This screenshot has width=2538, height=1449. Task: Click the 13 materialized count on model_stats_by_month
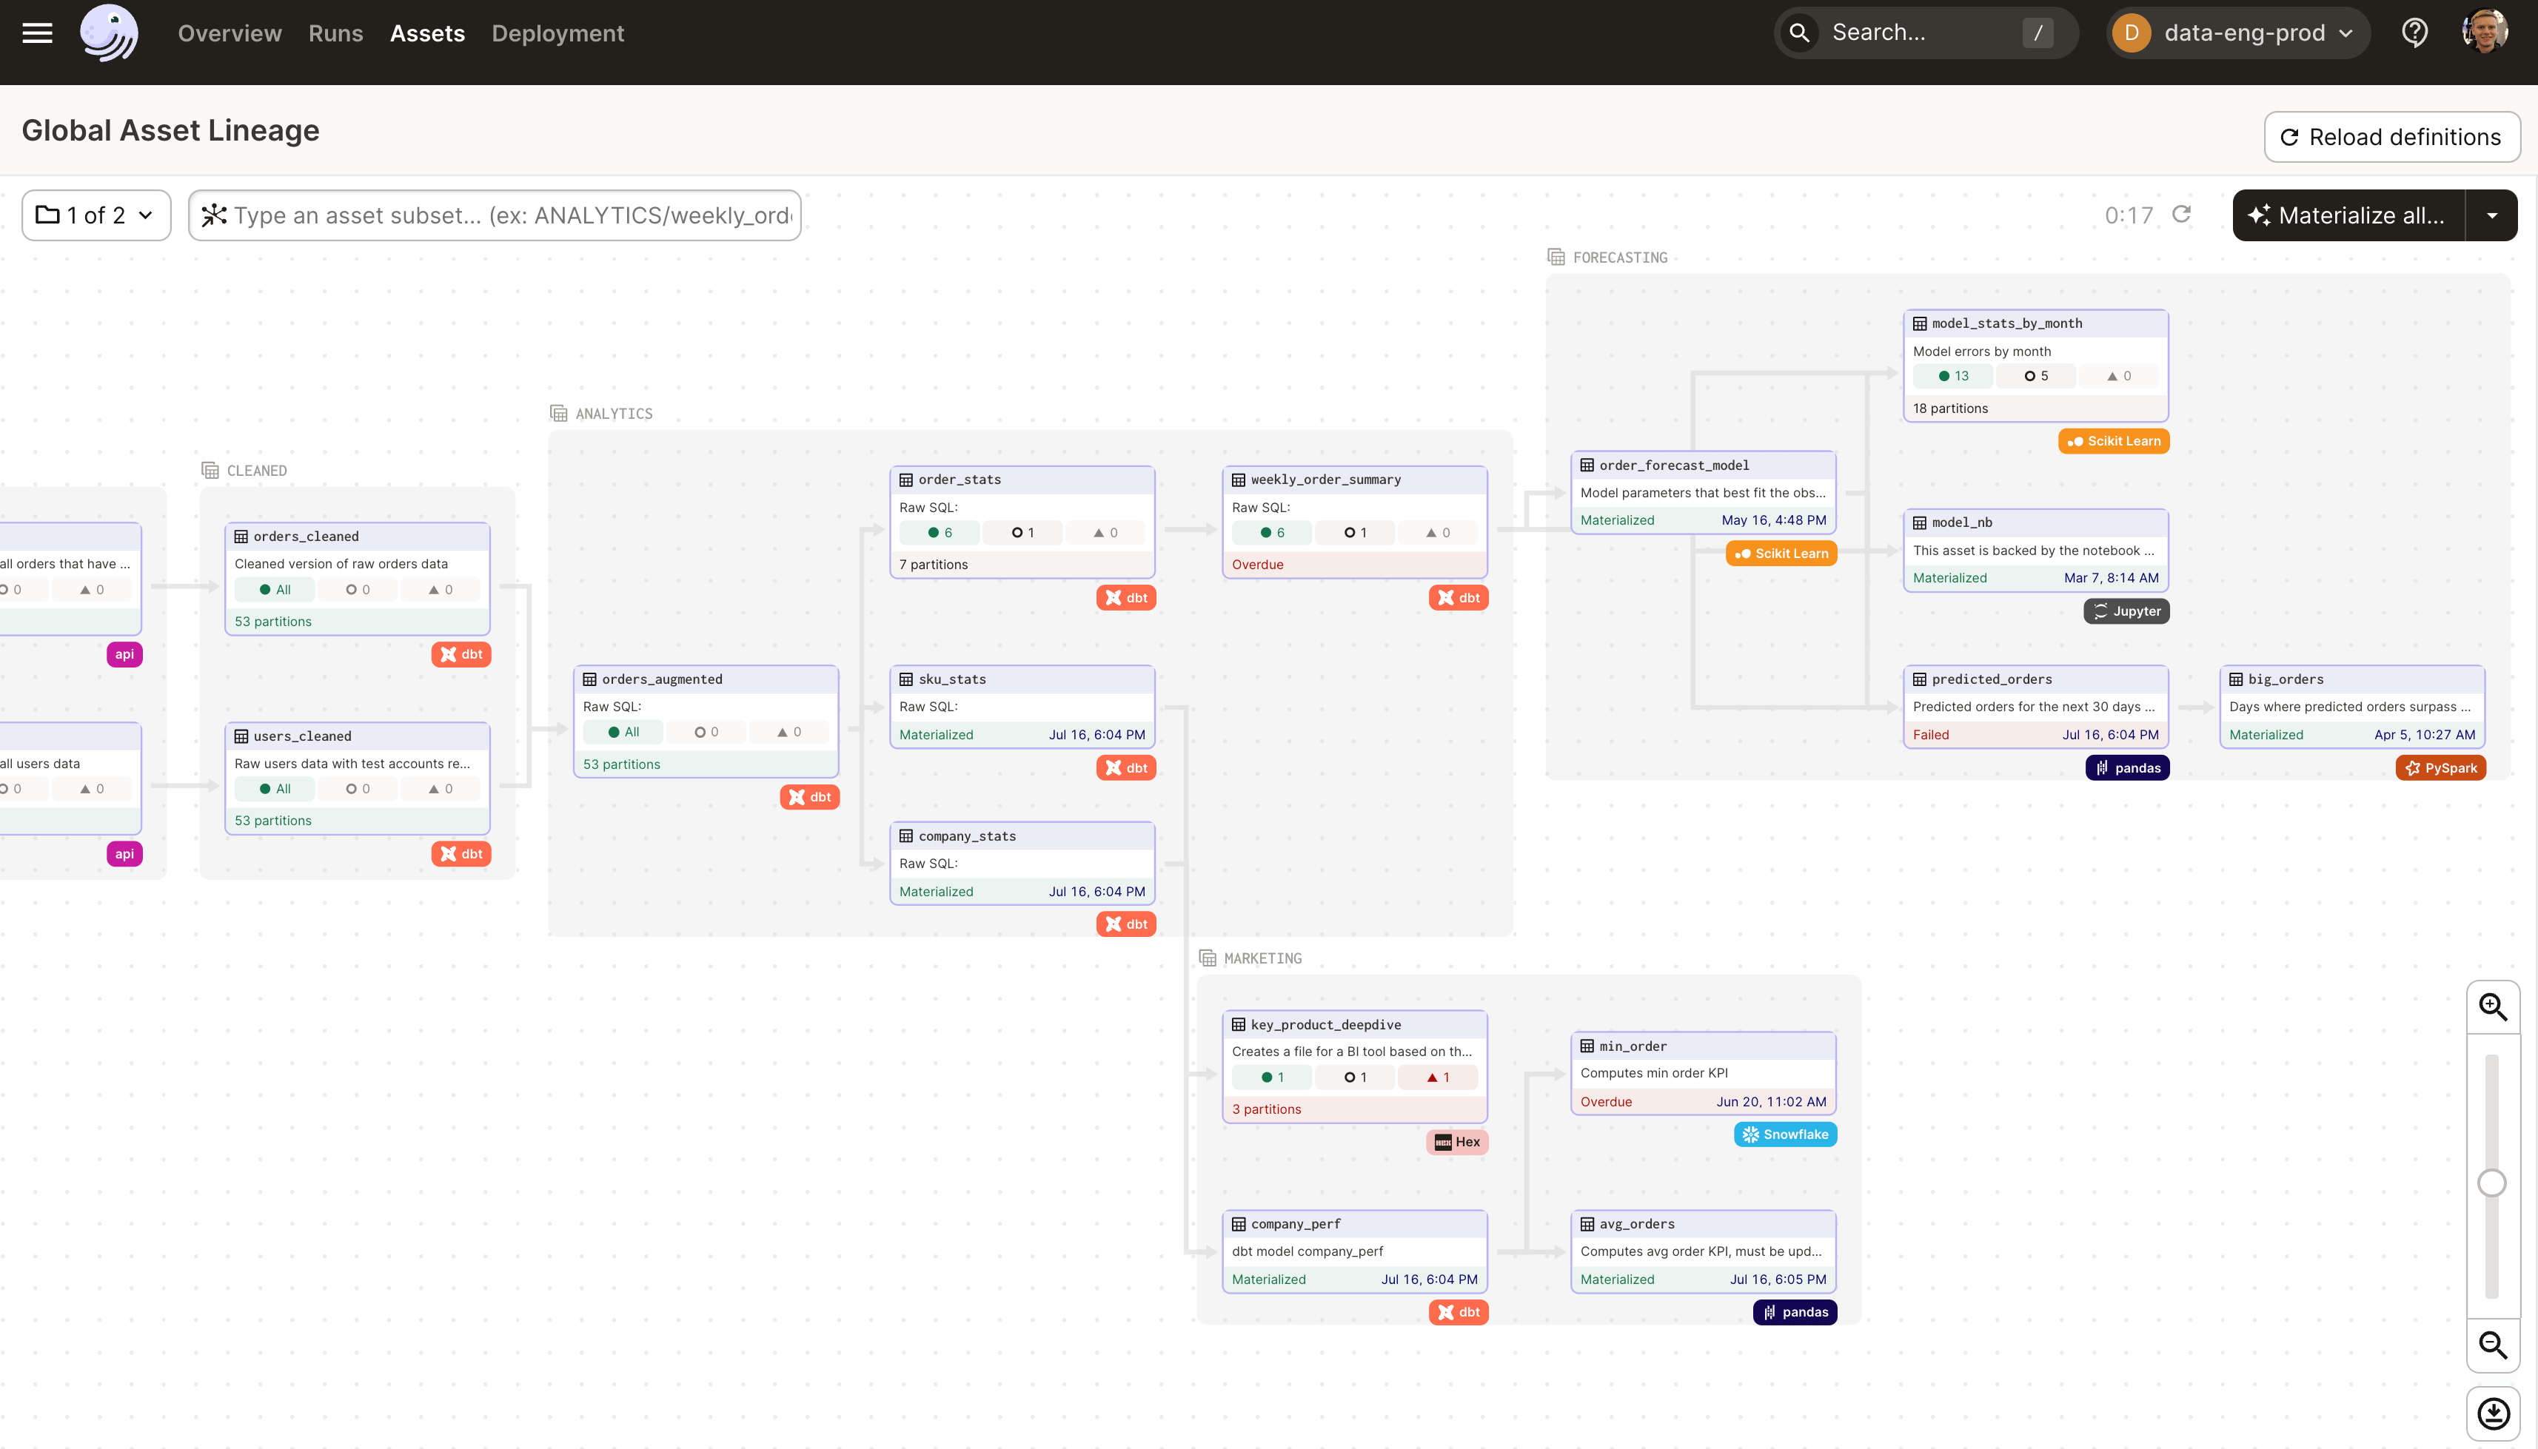(x=1952, y=376)
